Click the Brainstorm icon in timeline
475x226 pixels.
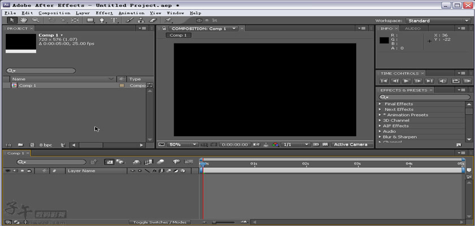click(176, 162)
